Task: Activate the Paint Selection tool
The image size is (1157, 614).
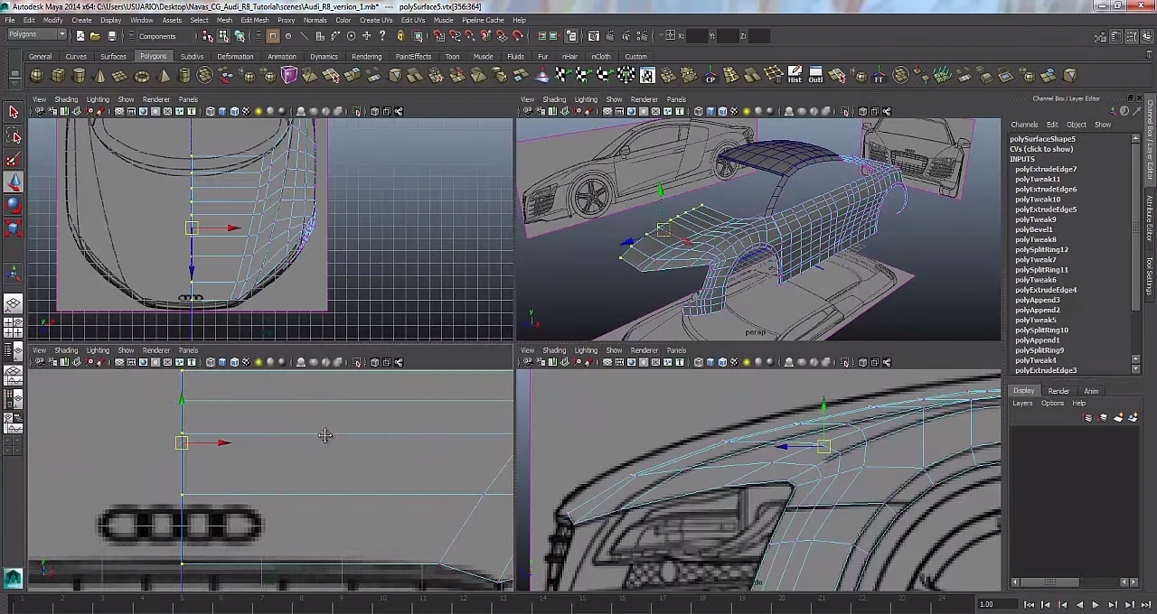Action: [14, 161]
